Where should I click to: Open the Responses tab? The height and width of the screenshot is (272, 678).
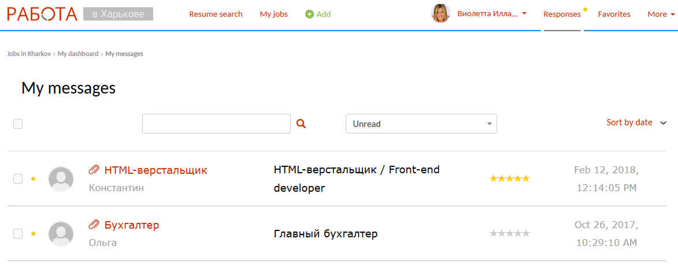562,14
